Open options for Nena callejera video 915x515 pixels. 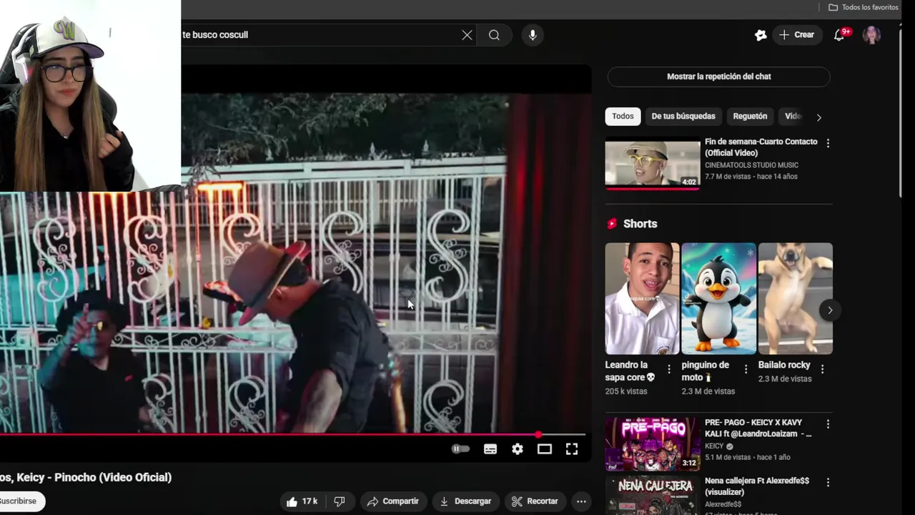coord(828,483)
